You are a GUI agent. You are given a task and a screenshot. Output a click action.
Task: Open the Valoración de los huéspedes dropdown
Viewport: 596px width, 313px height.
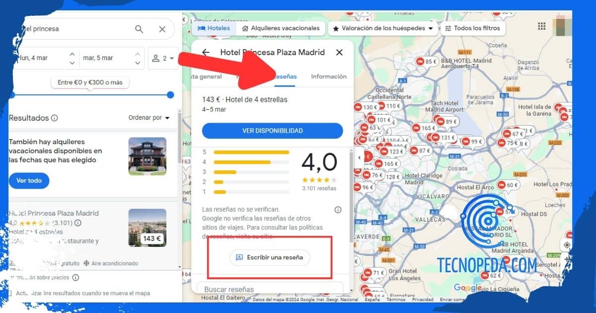click(382, 28)
